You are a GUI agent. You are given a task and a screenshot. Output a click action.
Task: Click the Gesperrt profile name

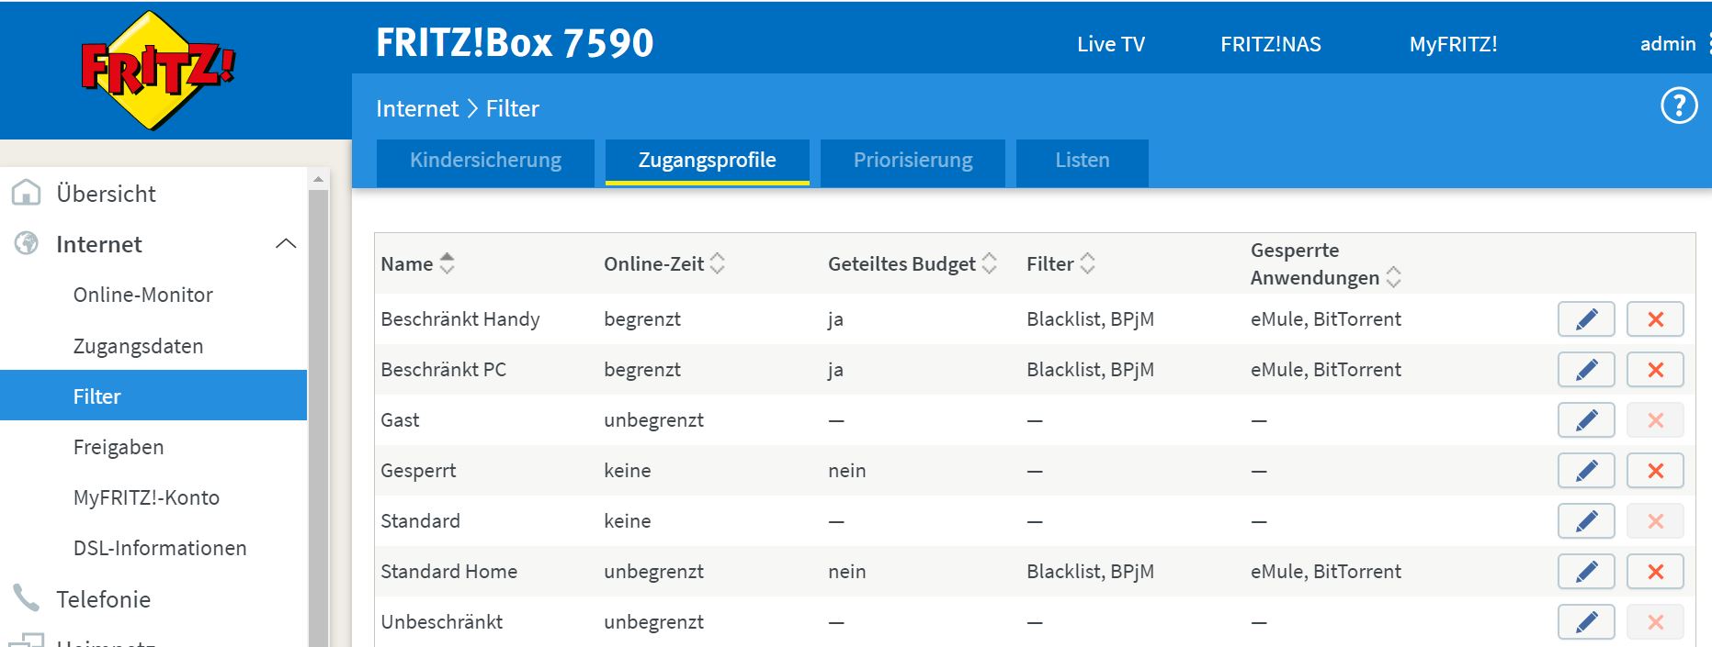point(418,471)
